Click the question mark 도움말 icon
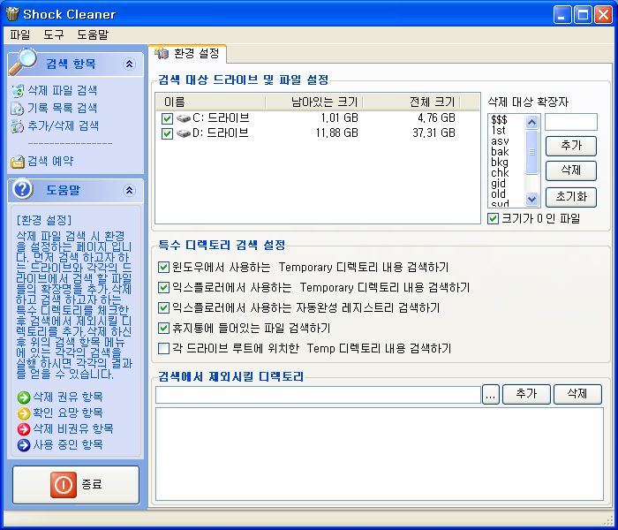The height and width of the screenshot is (530, 618). 22,189
